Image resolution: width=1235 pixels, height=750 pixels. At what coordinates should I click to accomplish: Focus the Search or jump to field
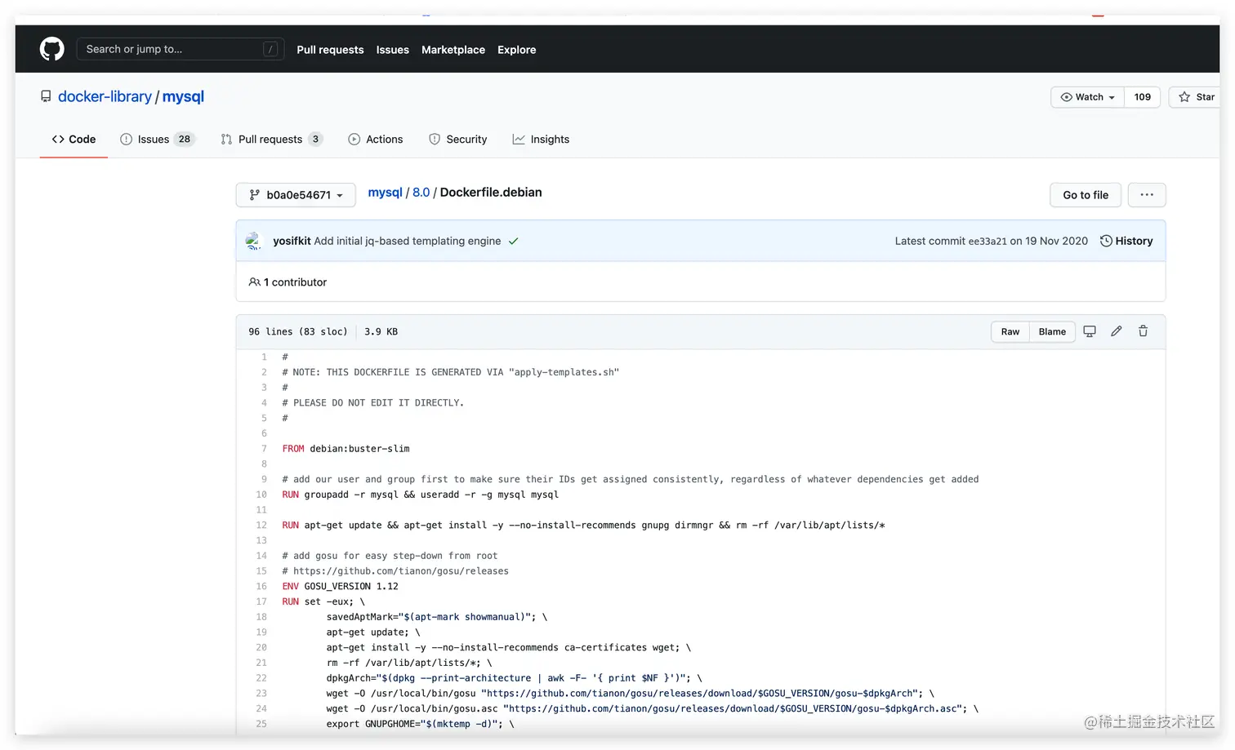click(181, 49)
